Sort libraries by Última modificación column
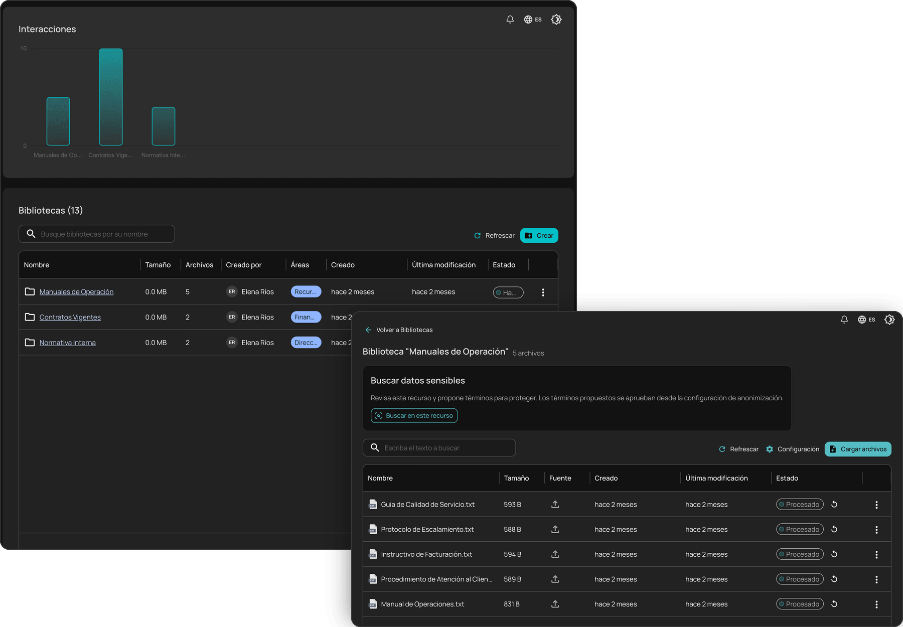Image resolution: width=903 pixels, height=627 pixels. pos(444,265)
